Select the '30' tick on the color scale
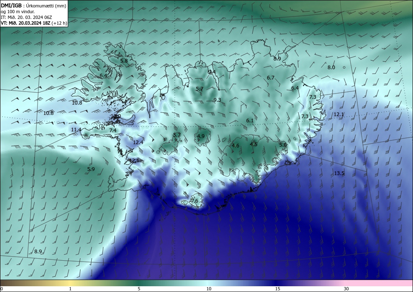The width and height of the screenshot is (413, 292). [347, 289]
